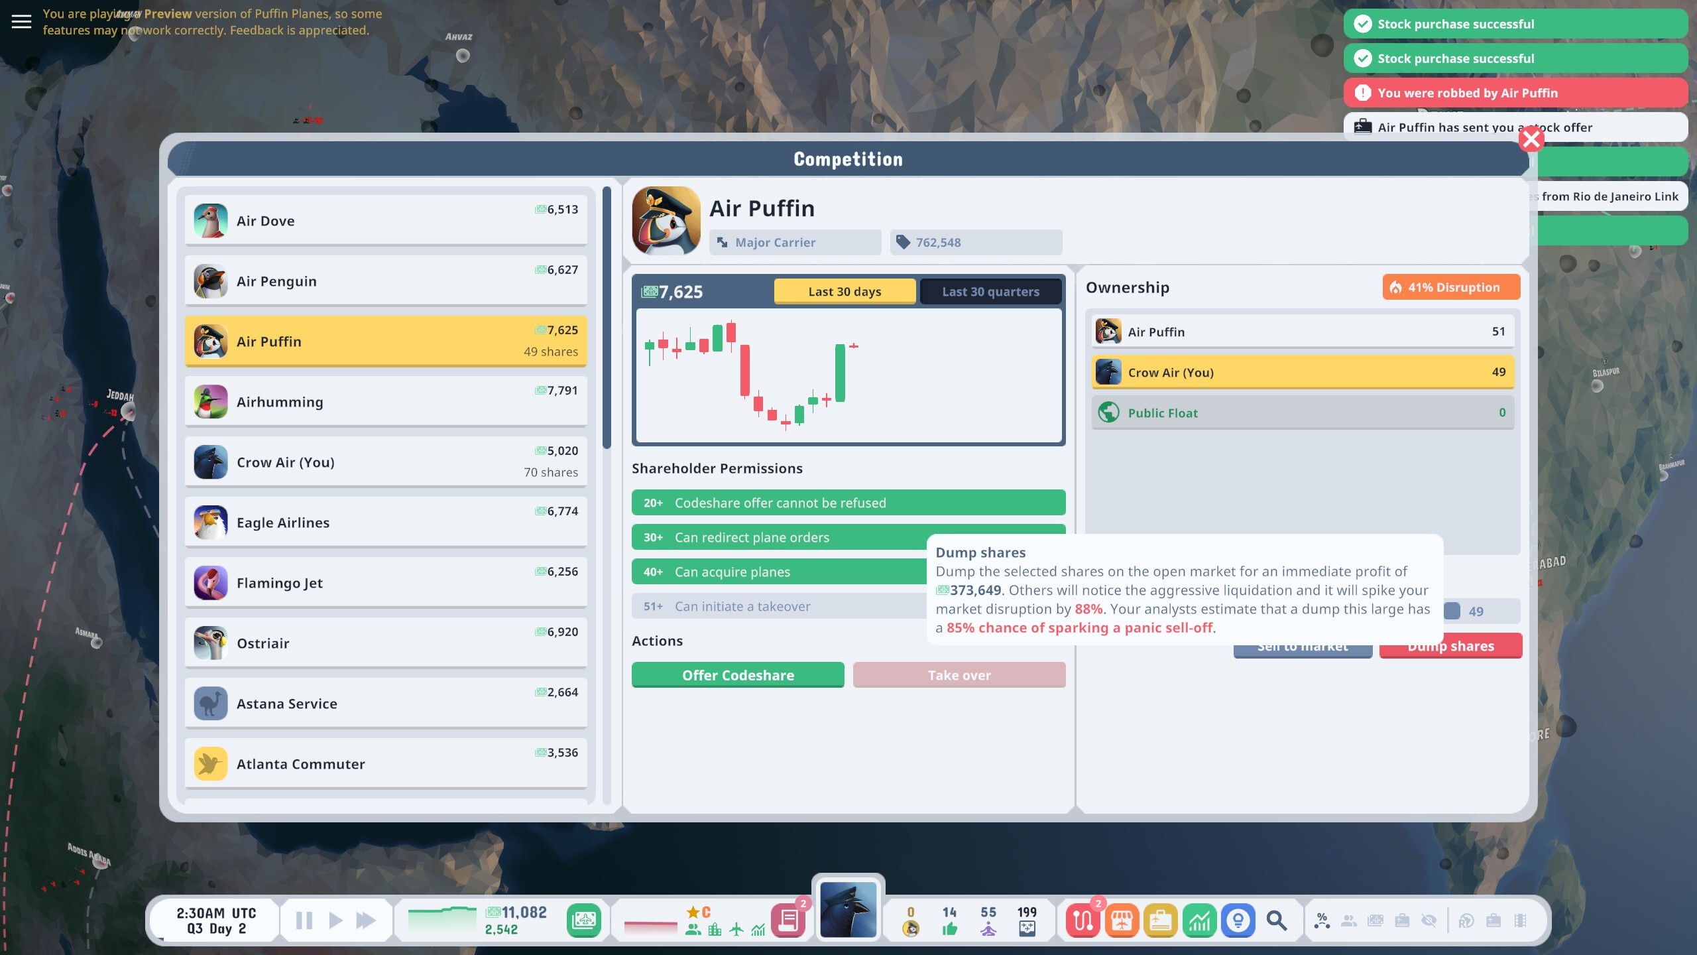Select the Last 30 days chart tab
Screen dimensions: 1697x955
(x=845, y=291)
